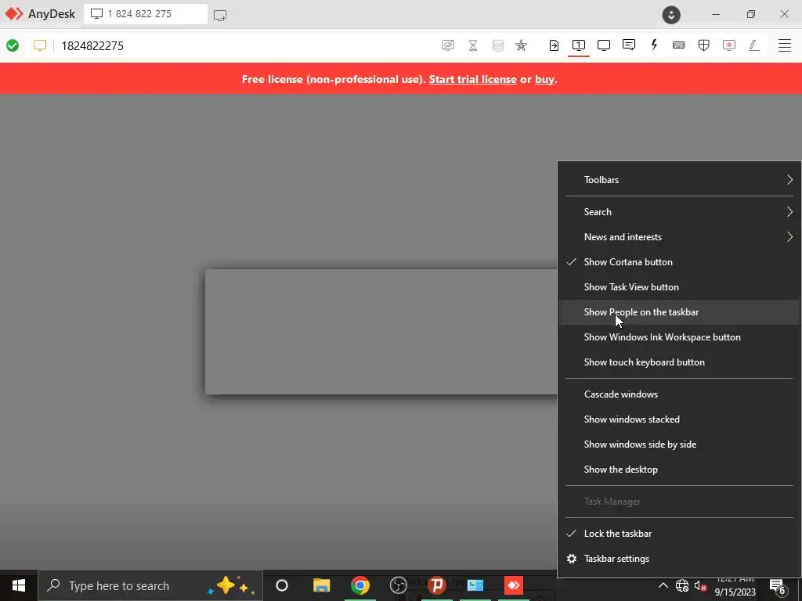Open File Explorer from remote taskbar
The image size is (802, 601).
coord(321,585)
